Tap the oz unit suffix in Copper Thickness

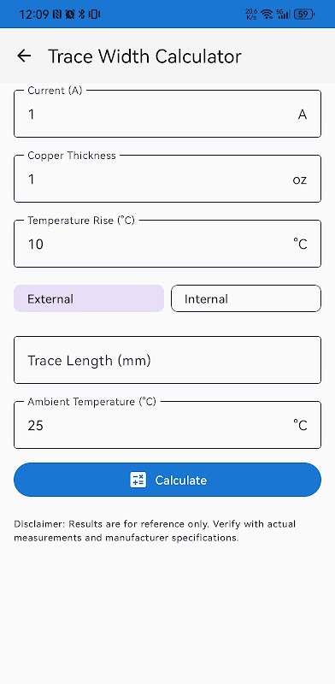300,180
